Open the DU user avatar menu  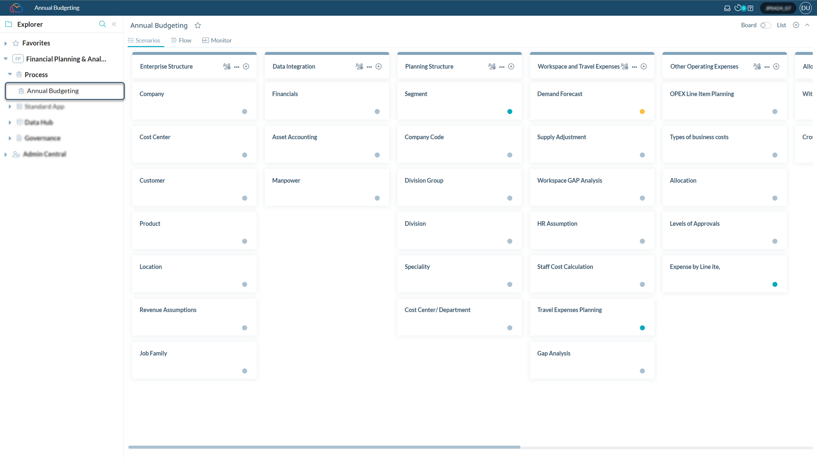pyautogui.click(x=806, y=8)
